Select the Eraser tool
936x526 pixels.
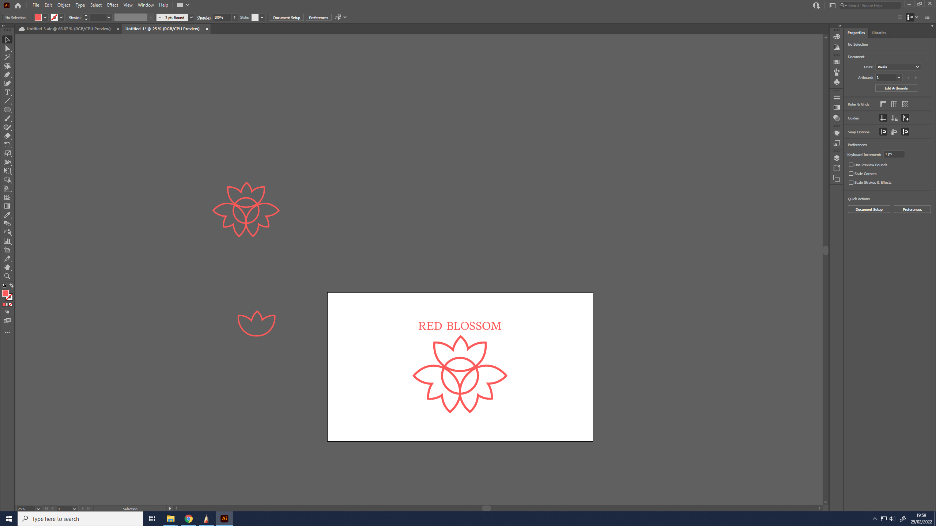pos(7,136)
